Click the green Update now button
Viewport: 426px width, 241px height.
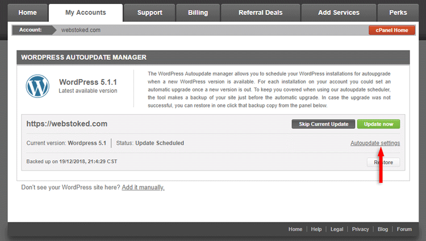pos(378,124)
